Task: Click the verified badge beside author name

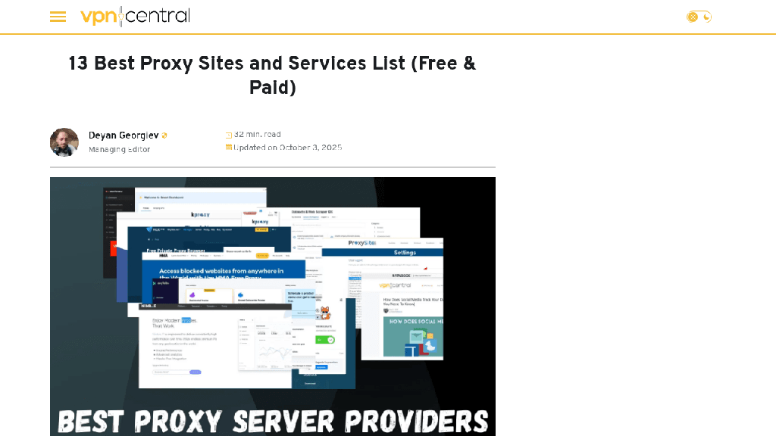Action: [x=164, y=135]
